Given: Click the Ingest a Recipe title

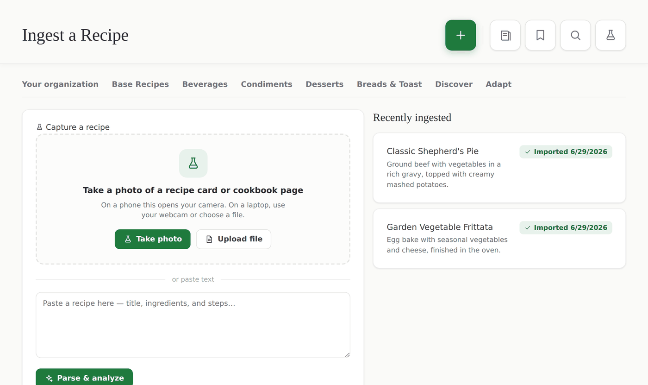Looking at the screenshot, I should pyautogui.click(x=75, y=35).
